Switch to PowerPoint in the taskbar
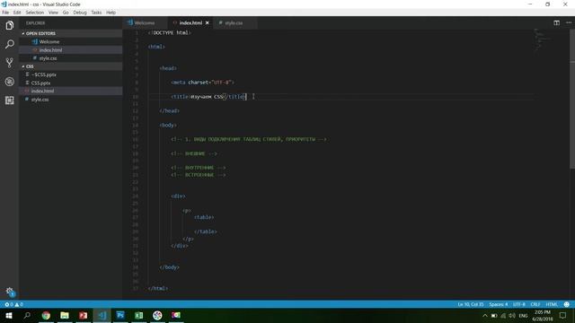This screenshot has height=323, width=575. [x=84, y=315]
